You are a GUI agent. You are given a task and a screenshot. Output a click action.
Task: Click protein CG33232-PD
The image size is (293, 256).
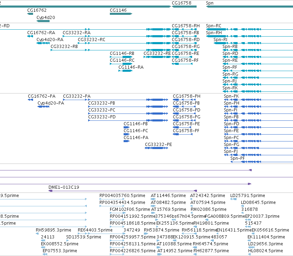[x=102, y=117]
